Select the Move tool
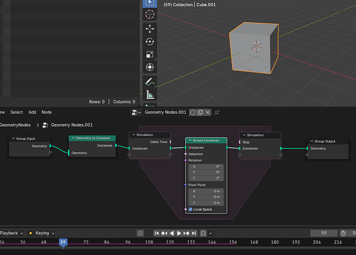The height and width of the screenshot is (255, 356). click(150, 29)
